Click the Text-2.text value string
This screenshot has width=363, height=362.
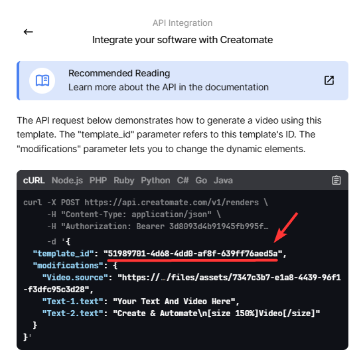pyautogui.click(x=216, y=314)
